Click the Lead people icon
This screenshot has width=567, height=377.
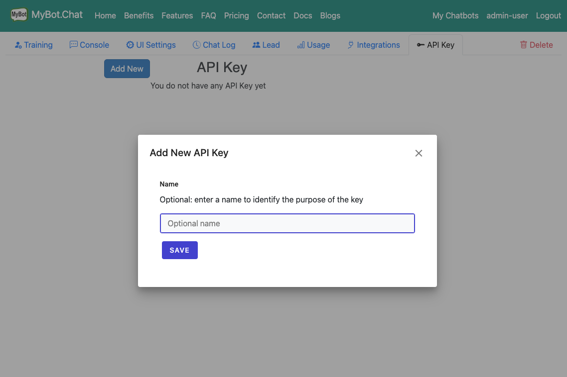point(256,45)
